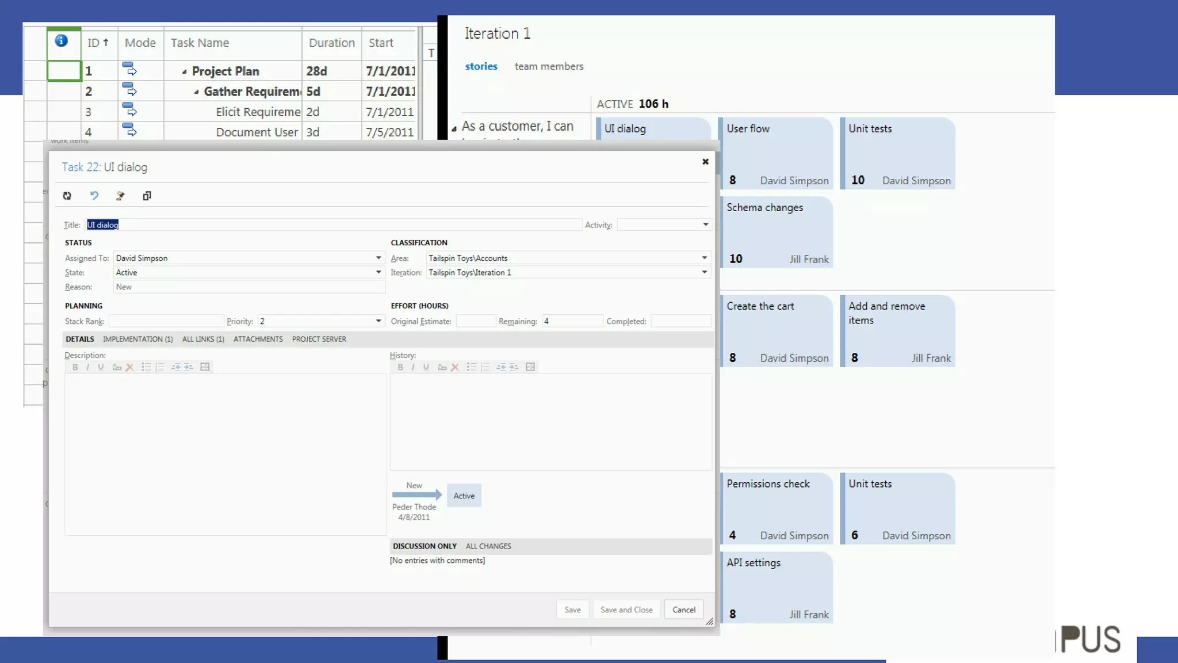The height and width of the screenshot is (663, 1178).
Task: Click the blue info icon column header
Action: point(62,41)
